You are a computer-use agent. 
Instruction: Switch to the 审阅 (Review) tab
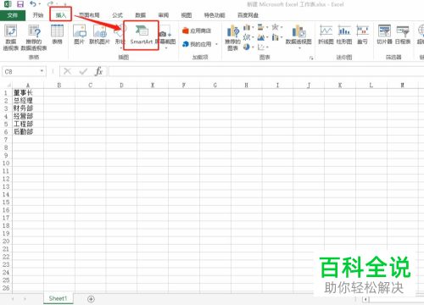[164, 15]
